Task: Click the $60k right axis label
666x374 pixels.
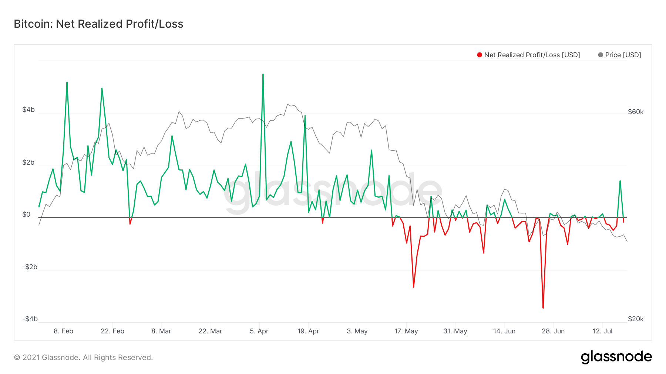Action: [635, 111]
